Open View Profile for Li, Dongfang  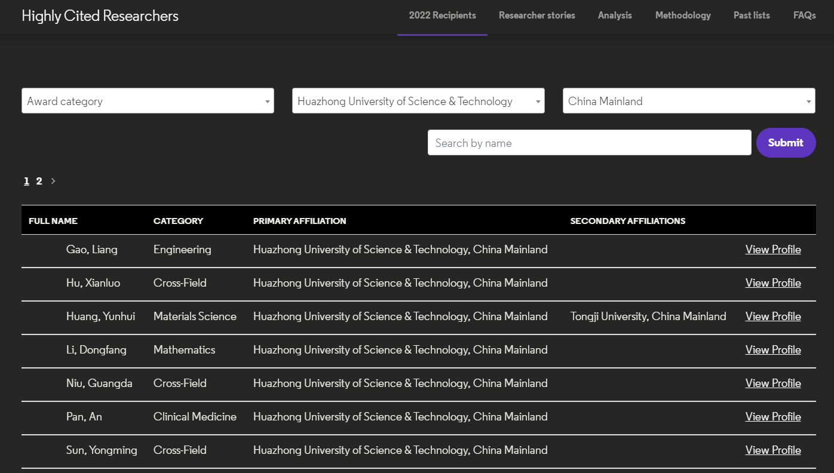coord(772,350)
